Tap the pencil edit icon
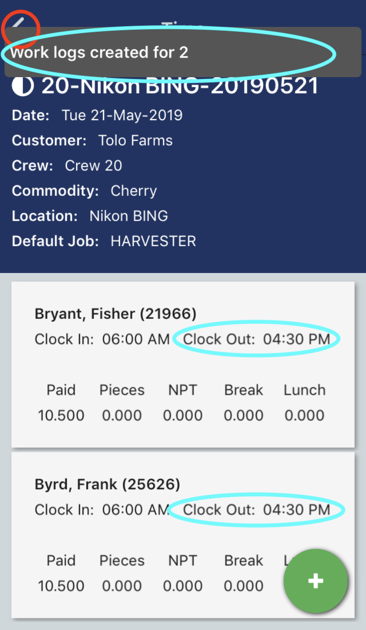 coord(19,23)
